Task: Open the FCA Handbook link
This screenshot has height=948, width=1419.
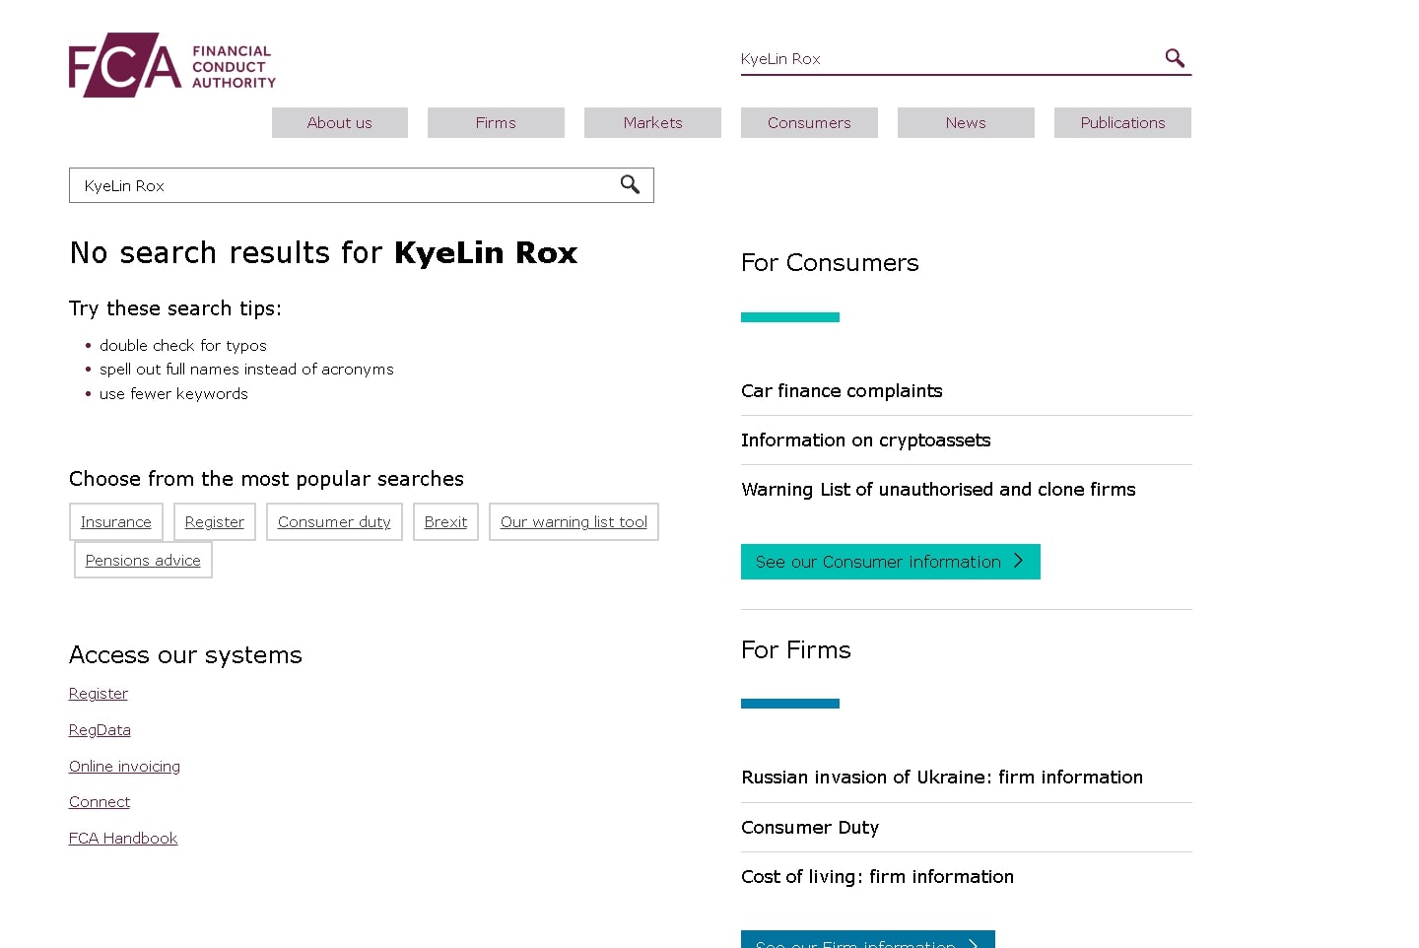Action: pos(123,839)
